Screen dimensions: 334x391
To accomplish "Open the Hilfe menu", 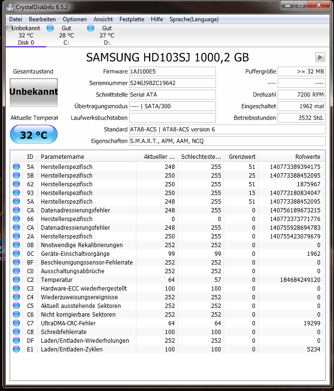I will 157,19.
